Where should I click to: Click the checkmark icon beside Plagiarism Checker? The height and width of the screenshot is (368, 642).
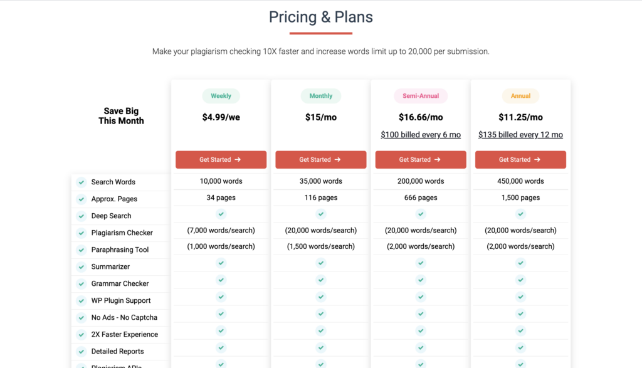pyautogui.click(x=81, y=233)
